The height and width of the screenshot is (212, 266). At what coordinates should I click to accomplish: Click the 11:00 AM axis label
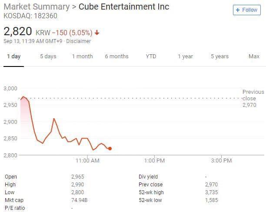click(88, 161)
